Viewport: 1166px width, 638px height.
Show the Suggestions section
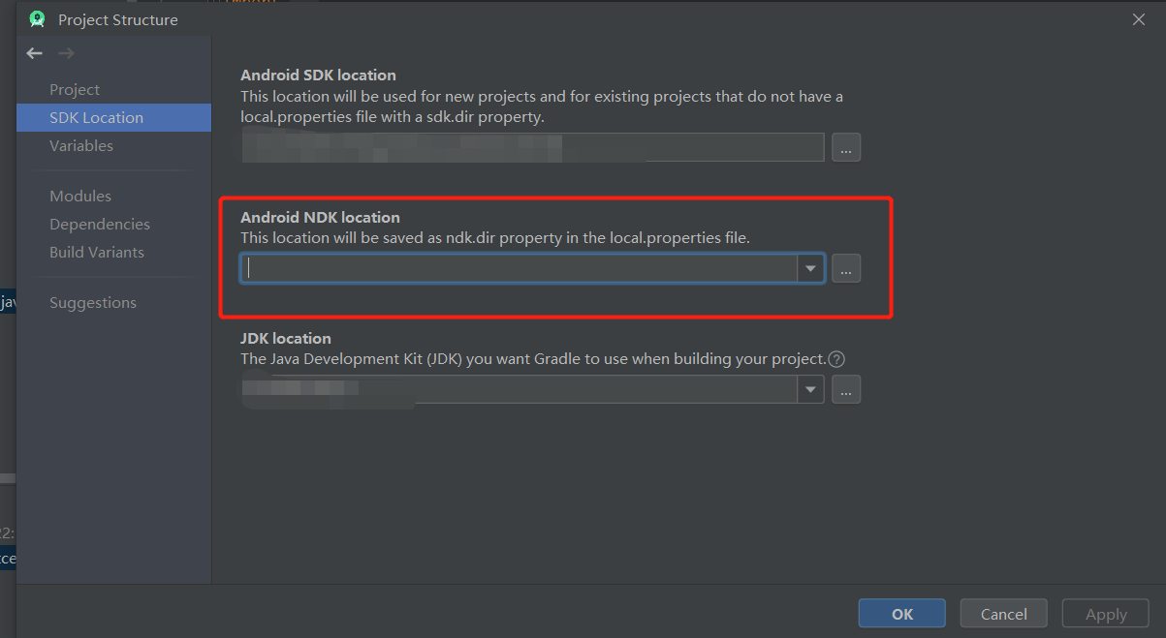click(x=93, y=302)
